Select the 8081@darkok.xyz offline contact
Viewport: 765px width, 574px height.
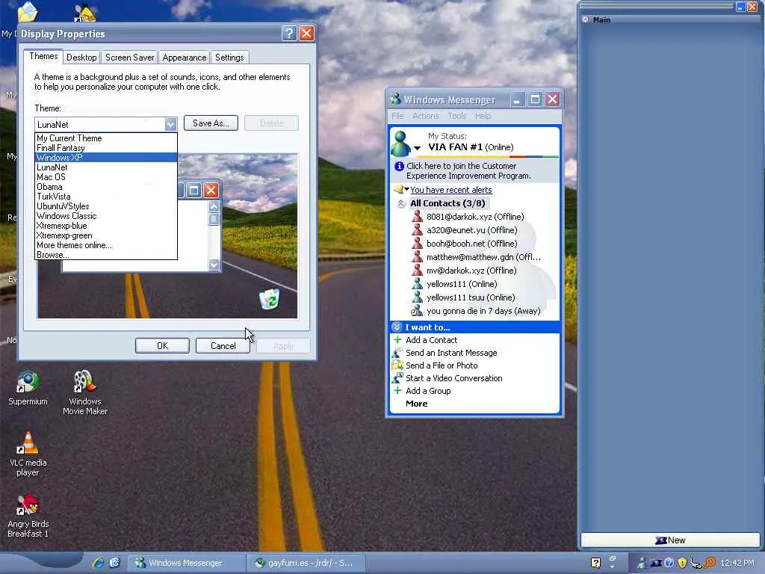(474, 217)
